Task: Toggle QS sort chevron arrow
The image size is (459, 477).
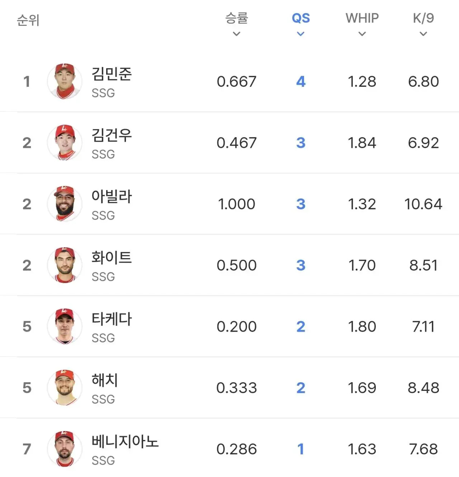Action: pyautogui.click(x=301, y=34)
